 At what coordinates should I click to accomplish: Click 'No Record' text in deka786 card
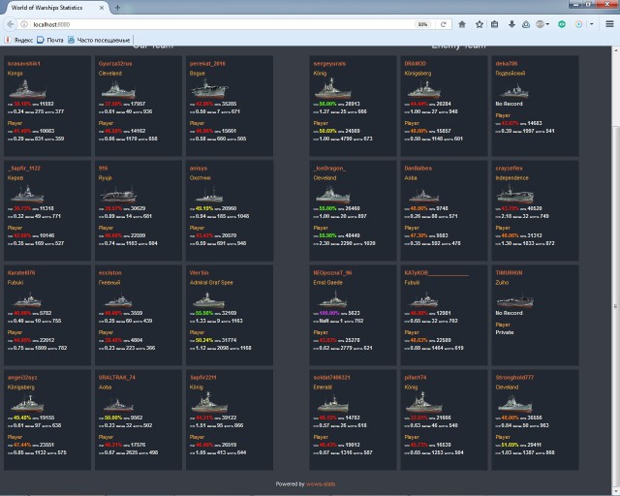[509, 104]
